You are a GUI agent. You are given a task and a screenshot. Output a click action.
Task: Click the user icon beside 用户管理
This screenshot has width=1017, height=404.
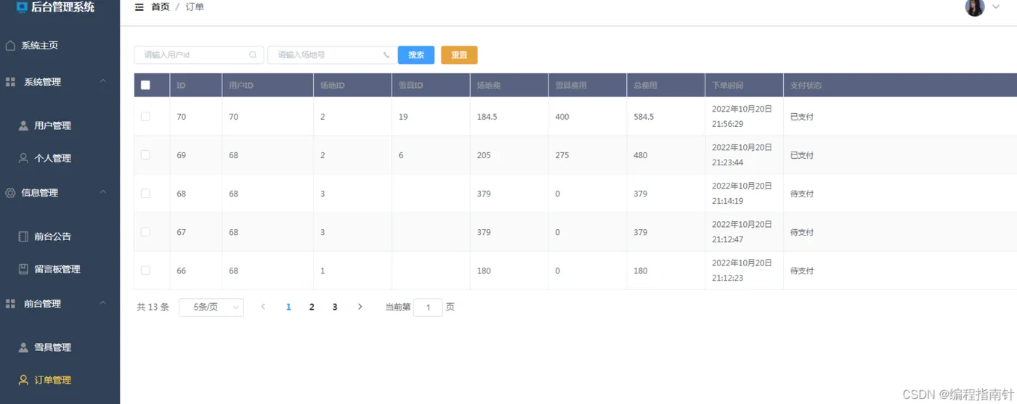(23, 125)
